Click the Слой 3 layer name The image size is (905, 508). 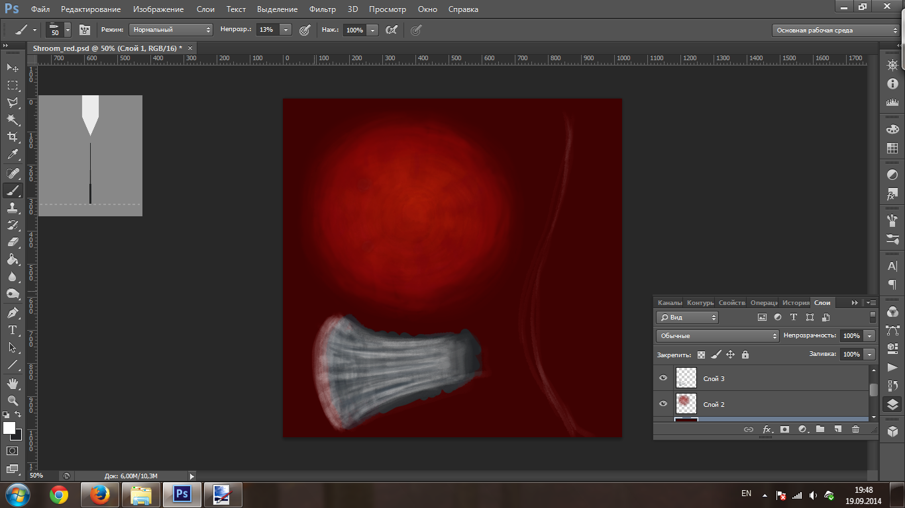click(x=714, y=378)
